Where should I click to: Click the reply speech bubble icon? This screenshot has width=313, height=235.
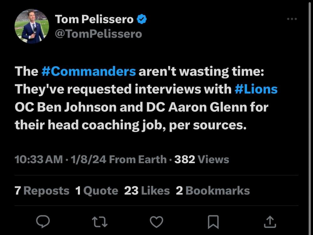click(43, 222)
